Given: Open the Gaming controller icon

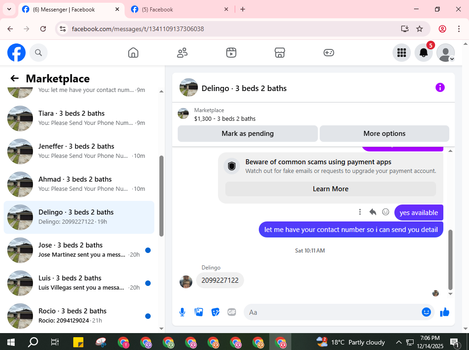Looking at the screenshot, I should [329, 53].
